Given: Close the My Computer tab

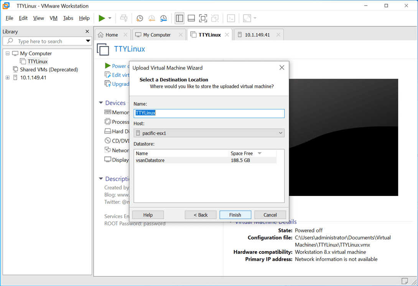Looking at the screenshot, I should [181, 35].
